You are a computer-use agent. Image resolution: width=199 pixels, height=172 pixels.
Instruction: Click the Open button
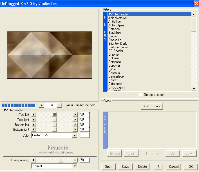click(108, 167)
